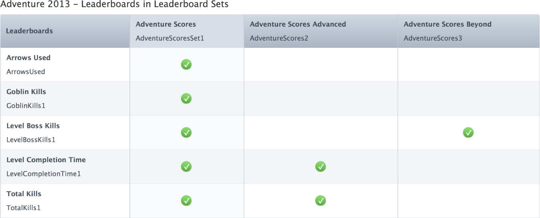540x218 pixels.
Task: Open the Level Completion Time leaderboard
Action: [x=46, y=160]
